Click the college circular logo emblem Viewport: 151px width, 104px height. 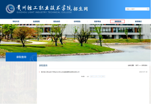point(10,9)
